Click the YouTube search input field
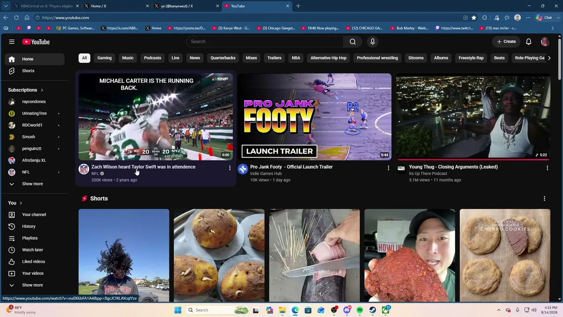 (265, 41)
